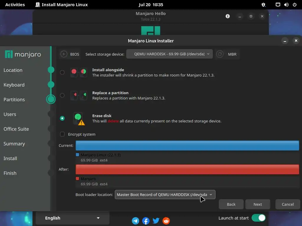Open the system power menu icon
Screen dimensions: 302x226
point(295,5)
